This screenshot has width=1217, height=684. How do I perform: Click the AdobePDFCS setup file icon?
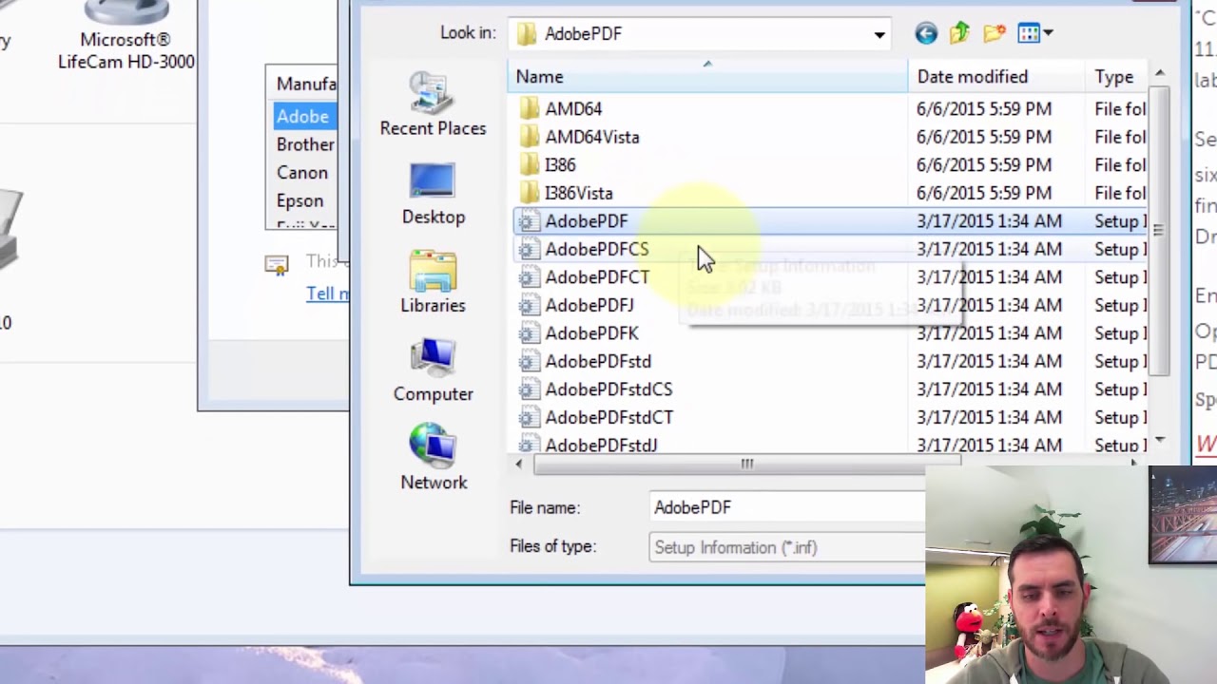pos(528,249)
